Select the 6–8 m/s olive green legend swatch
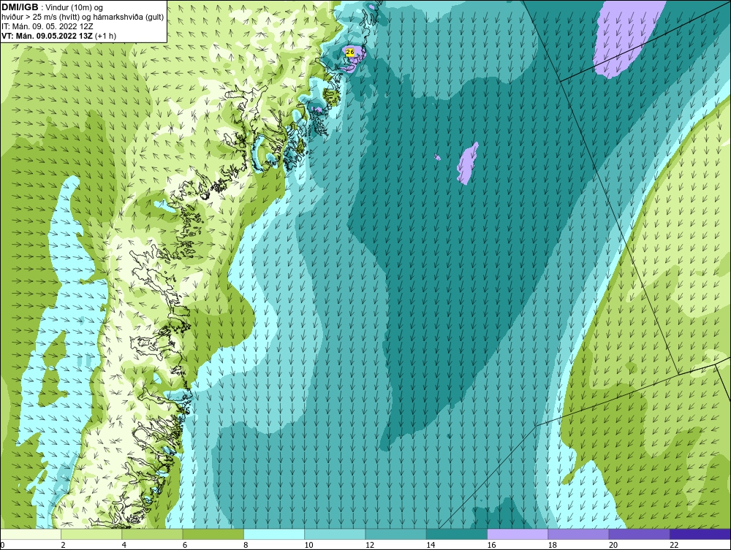This screenshot has width=731, height=550. [x=213, y=534]
